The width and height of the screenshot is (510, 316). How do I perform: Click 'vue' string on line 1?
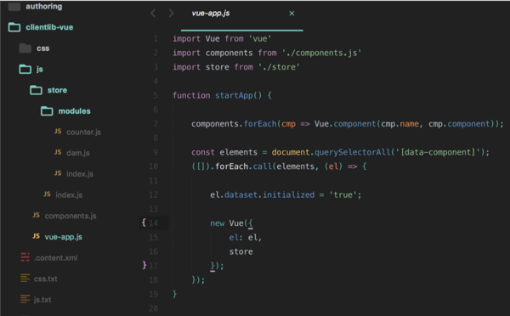(260, 39)
